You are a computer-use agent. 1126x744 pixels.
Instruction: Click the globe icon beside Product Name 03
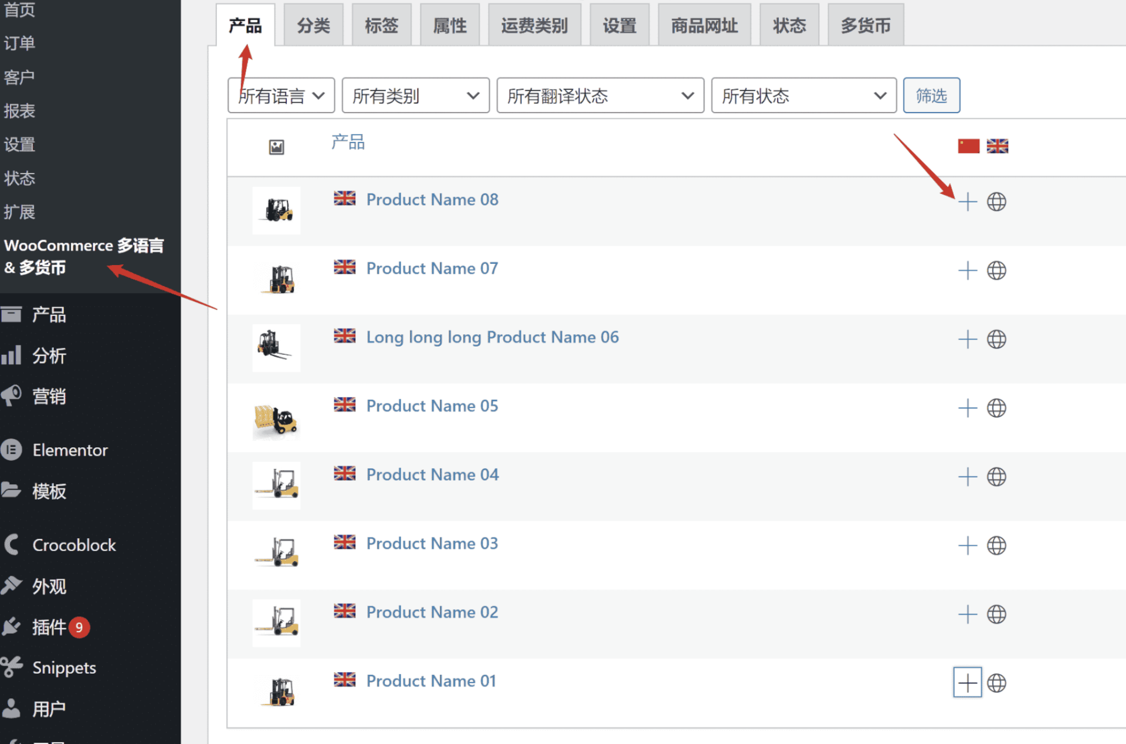[x=996, y=545]
